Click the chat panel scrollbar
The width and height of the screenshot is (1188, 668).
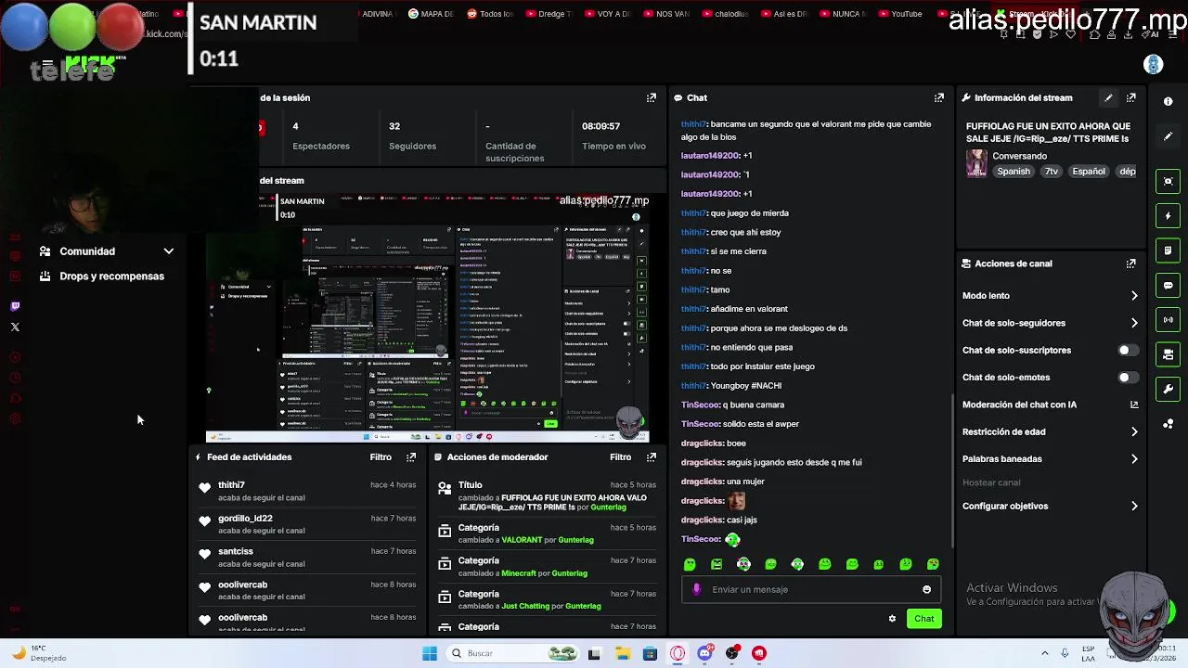(951, 470)
